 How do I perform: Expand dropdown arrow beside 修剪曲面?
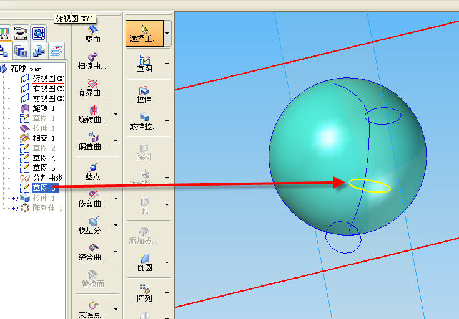(x=116, y=198)
